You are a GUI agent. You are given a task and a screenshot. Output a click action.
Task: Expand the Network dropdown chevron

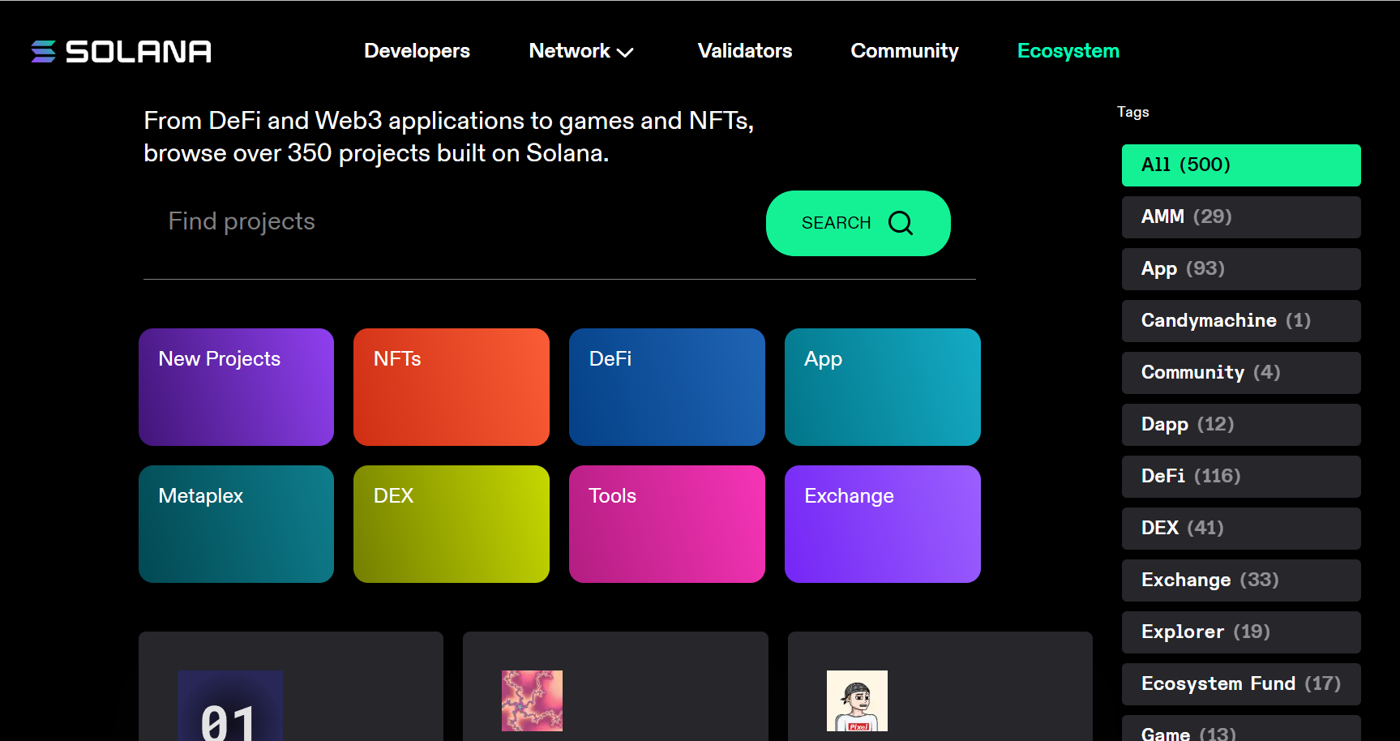pos(625,53)
